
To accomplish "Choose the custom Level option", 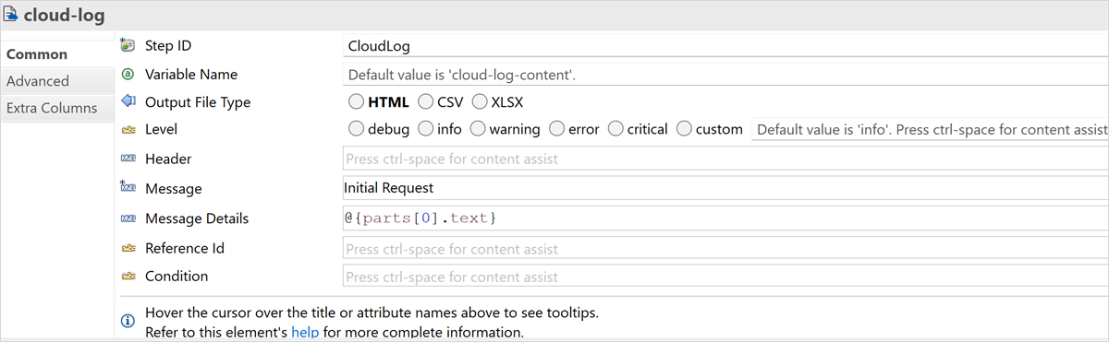I will [684, 129].
